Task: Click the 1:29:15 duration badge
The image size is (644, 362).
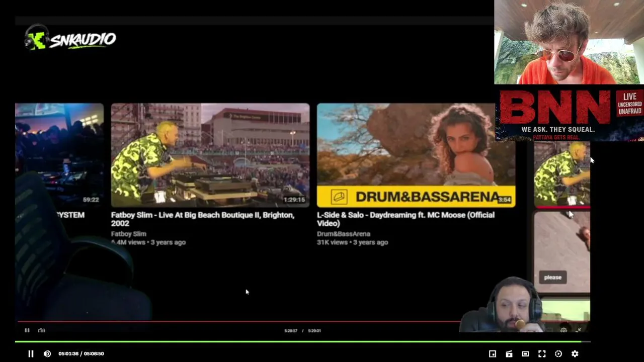Action: tap(294, 200)
